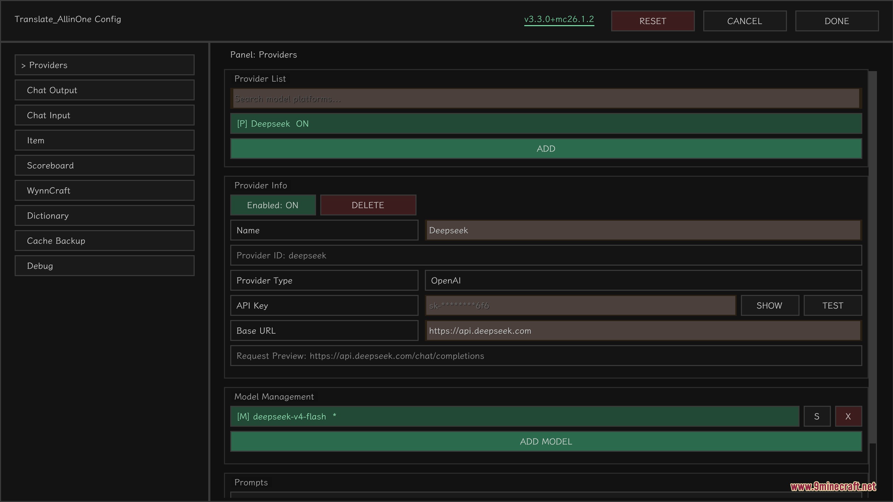Click ADD MODEL button
Image resolution: width=893 pixels, height=502 pixels.
click(546, 441)
